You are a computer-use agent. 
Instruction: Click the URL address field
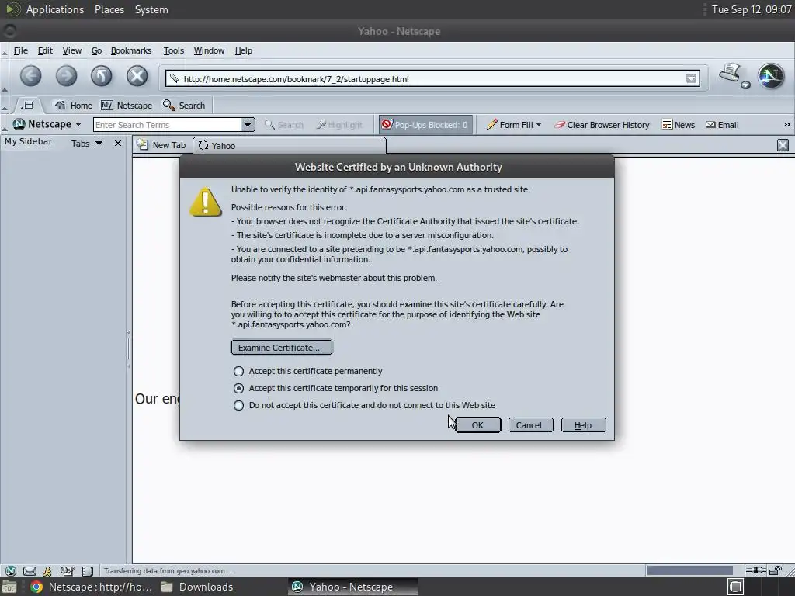coord(432,78)
